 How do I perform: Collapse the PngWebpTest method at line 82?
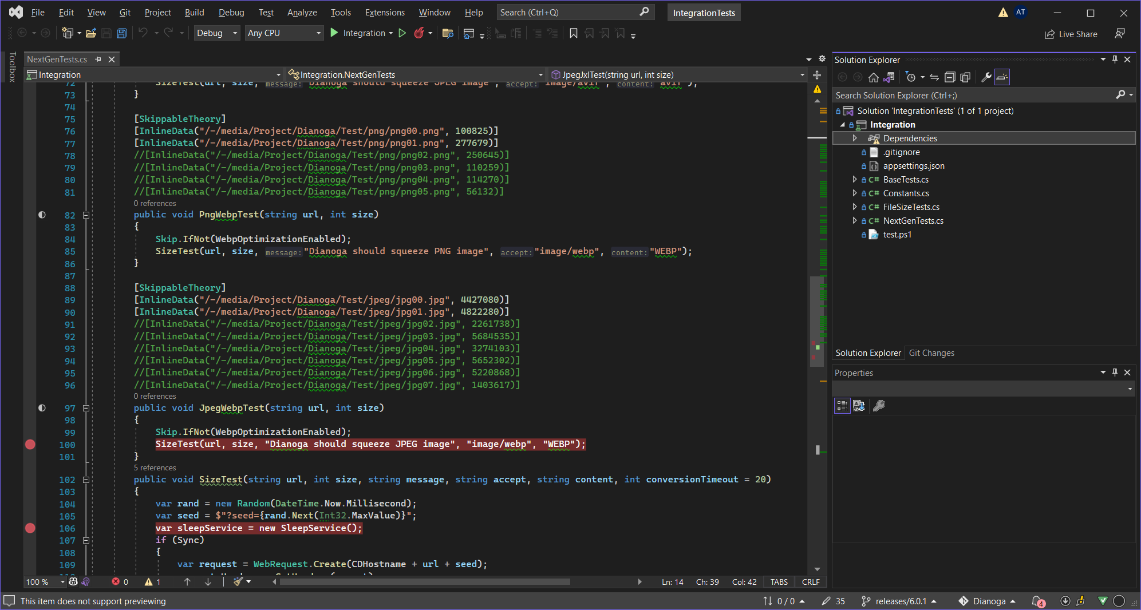click(86, 215)
